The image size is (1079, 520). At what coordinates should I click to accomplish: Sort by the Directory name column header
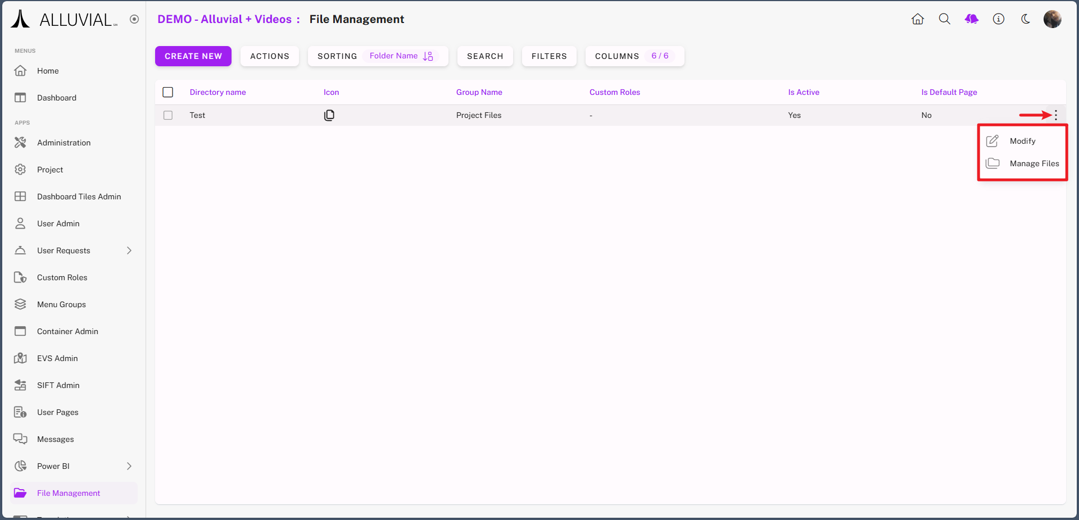tap(218, 92)
